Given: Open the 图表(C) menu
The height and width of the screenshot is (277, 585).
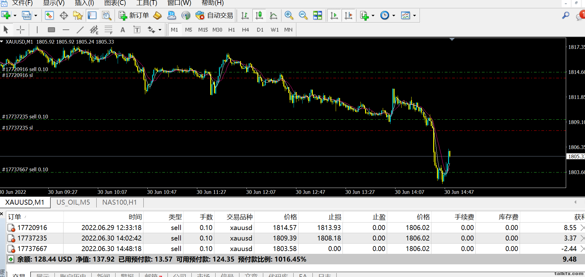Looking at the screenshot, I should pyautogui.click(x=115, y=3).
